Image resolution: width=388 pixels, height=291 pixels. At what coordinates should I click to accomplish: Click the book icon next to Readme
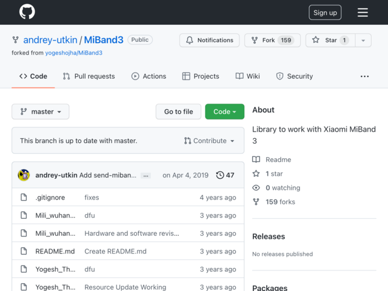click(256, 159)
